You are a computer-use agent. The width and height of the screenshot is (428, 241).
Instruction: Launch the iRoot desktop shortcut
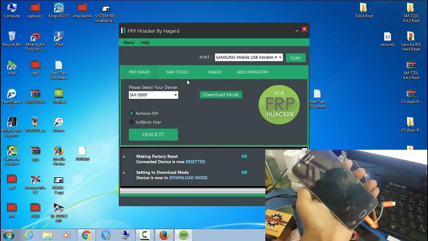pyautogui.click(x=59, y=39)
